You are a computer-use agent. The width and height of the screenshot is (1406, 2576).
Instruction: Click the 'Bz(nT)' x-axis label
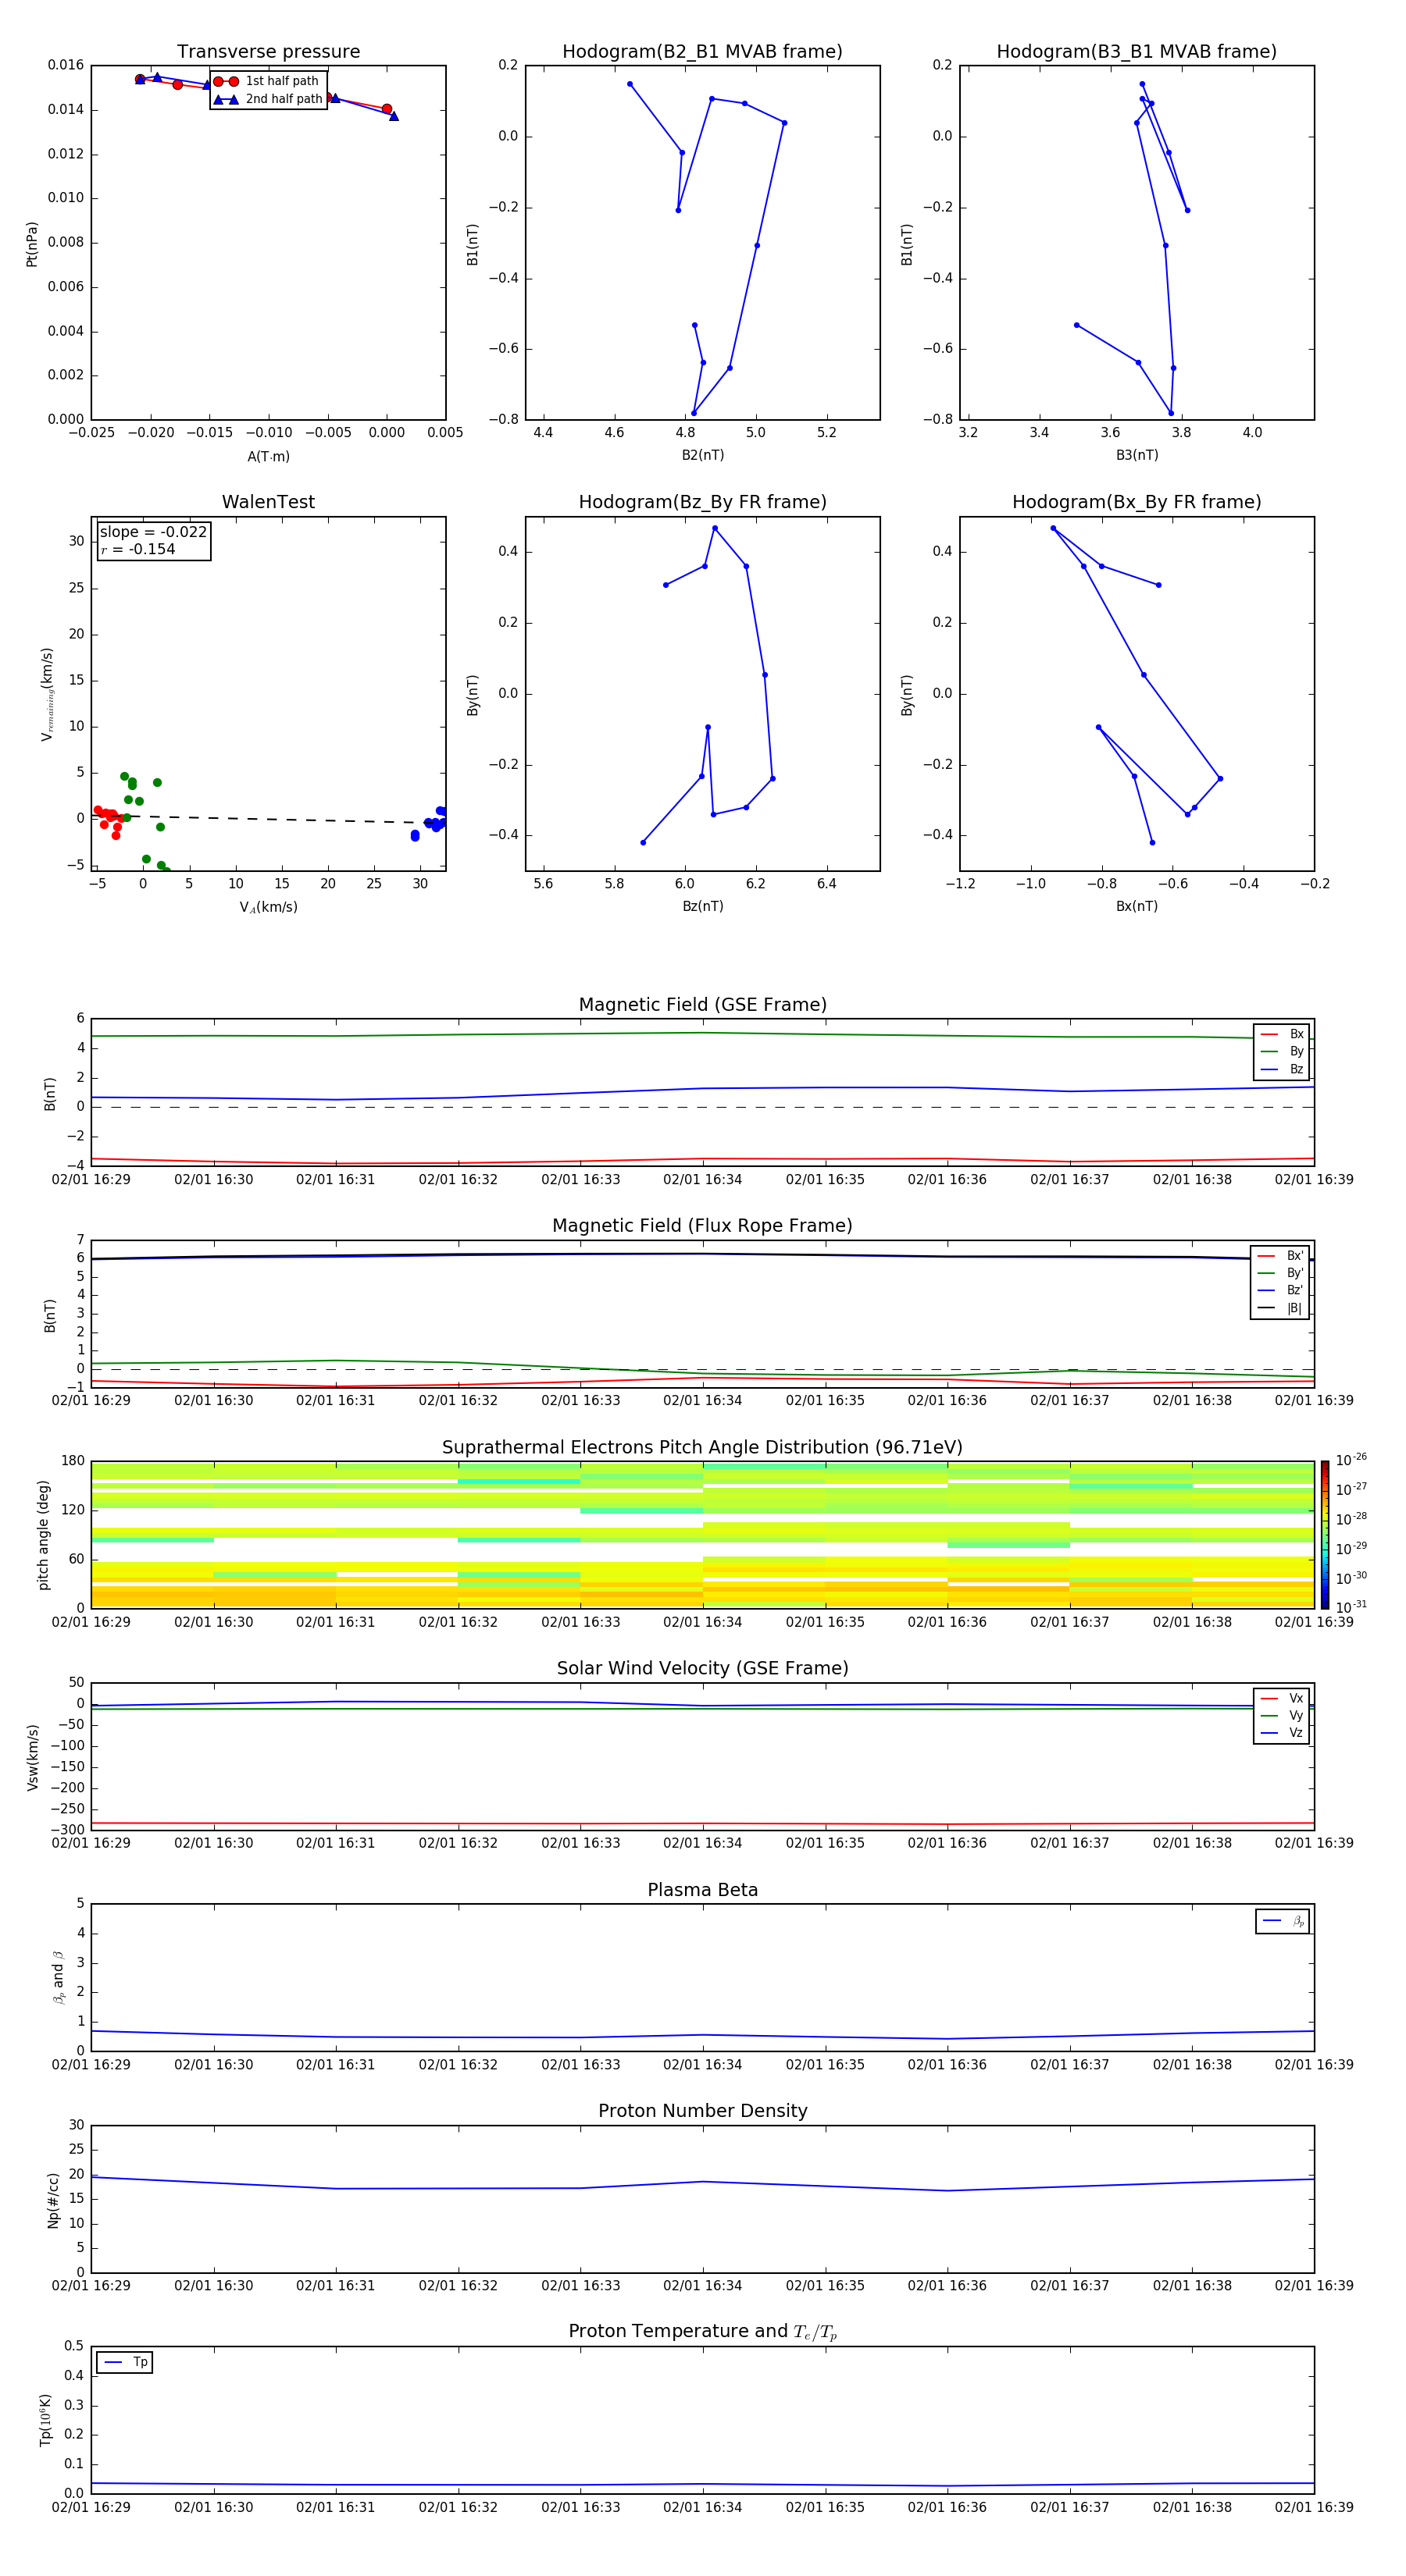pyautogui.click(x=702, y=906)
